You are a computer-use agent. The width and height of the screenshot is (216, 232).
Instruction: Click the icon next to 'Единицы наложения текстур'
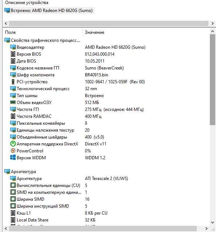pos(13,130)
